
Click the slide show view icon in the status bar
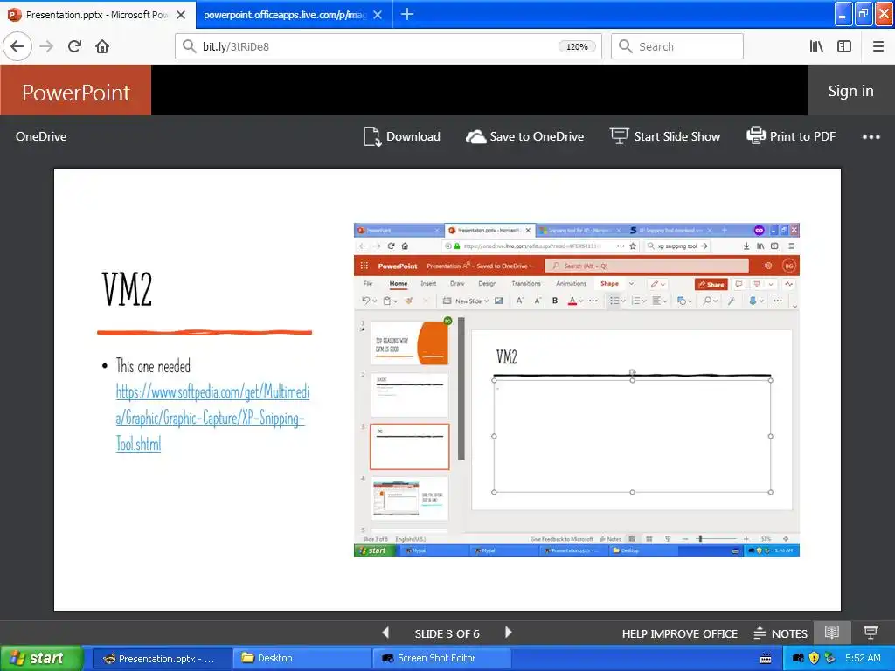(x=871, y=633)
